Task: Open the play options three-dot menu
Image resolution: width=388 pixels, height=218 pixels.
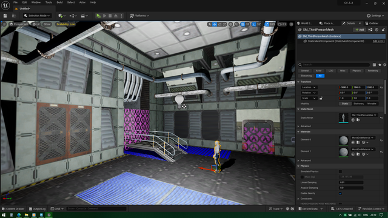Action: pos(121,16)
